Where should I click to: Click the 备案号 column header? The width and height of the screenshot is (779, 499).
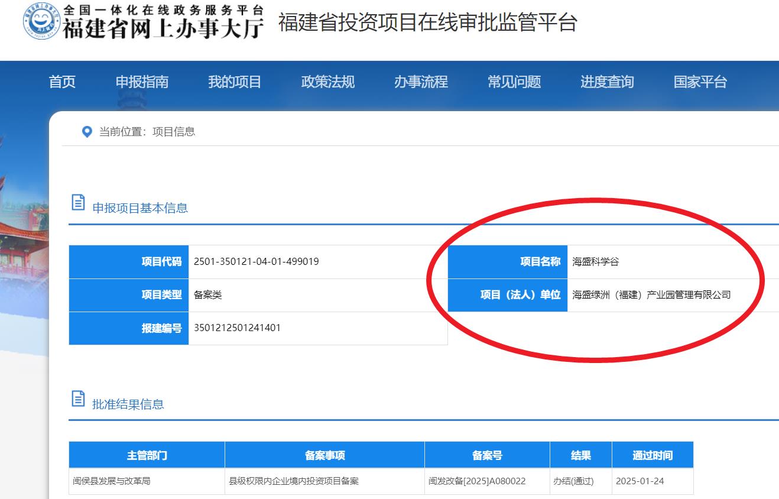click(487, 455)
